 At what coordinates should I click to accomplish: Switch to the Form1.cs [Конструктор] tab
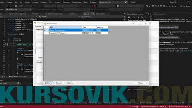pos(54,14)
